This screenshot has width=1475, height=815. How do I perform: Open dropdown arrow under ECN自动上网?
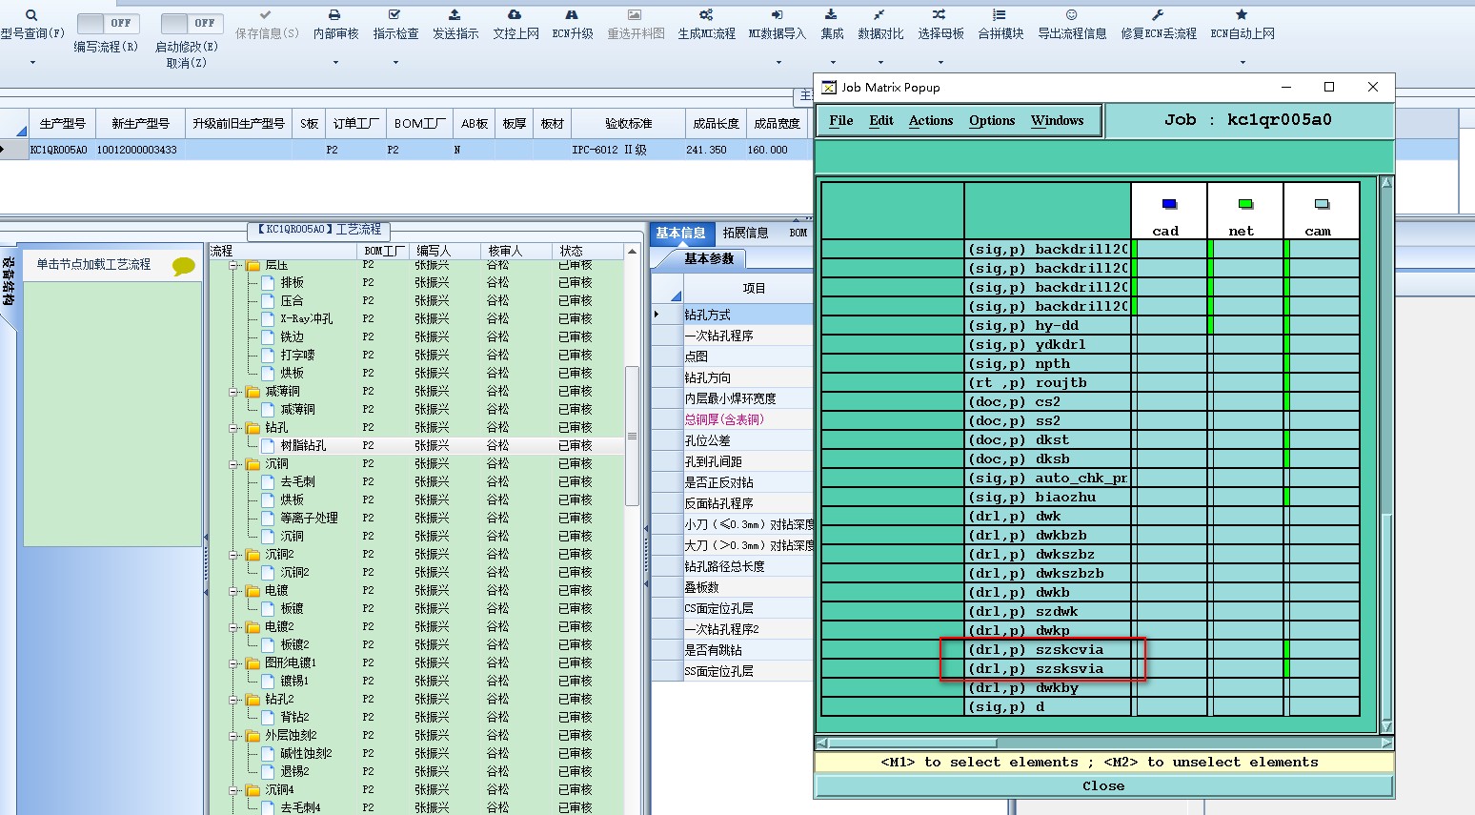(x=1242, y=63)
